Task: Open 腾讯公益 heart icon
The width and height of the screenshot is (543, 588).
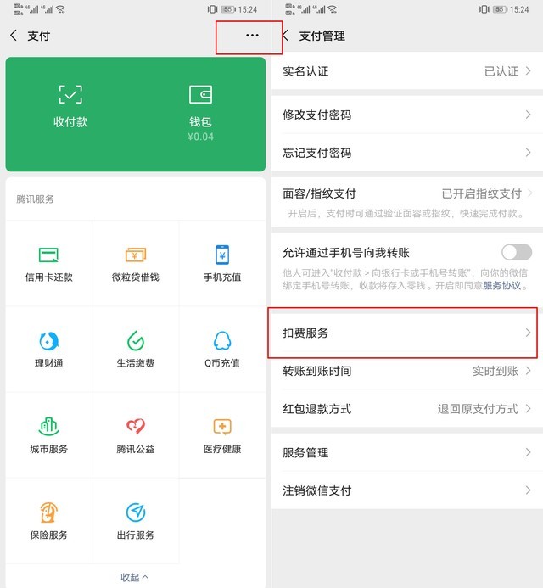Action: [136, 427]
